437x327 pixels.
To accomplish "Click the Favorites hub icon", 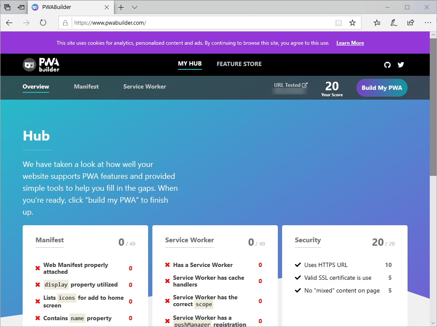I will (x=376, y=23).
